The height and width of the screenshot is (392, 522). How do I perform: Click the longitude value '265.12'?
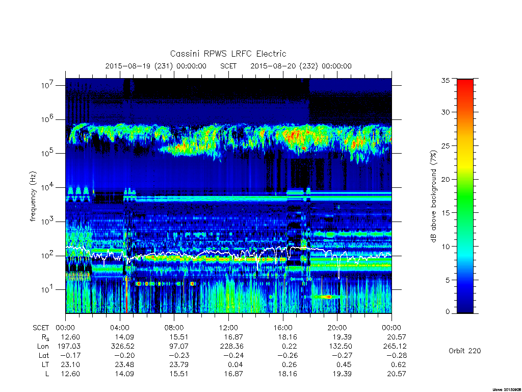(x=395, y=347)
